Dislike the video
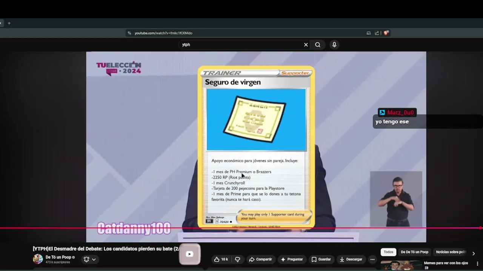Image resolution: width=483 pixels, height=271 pixels. (x=237, y=259)
